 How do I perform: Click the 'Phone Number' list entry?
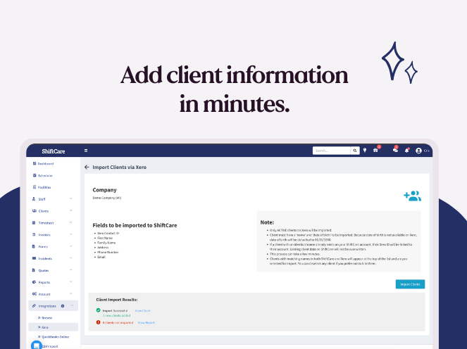(108, 253)
